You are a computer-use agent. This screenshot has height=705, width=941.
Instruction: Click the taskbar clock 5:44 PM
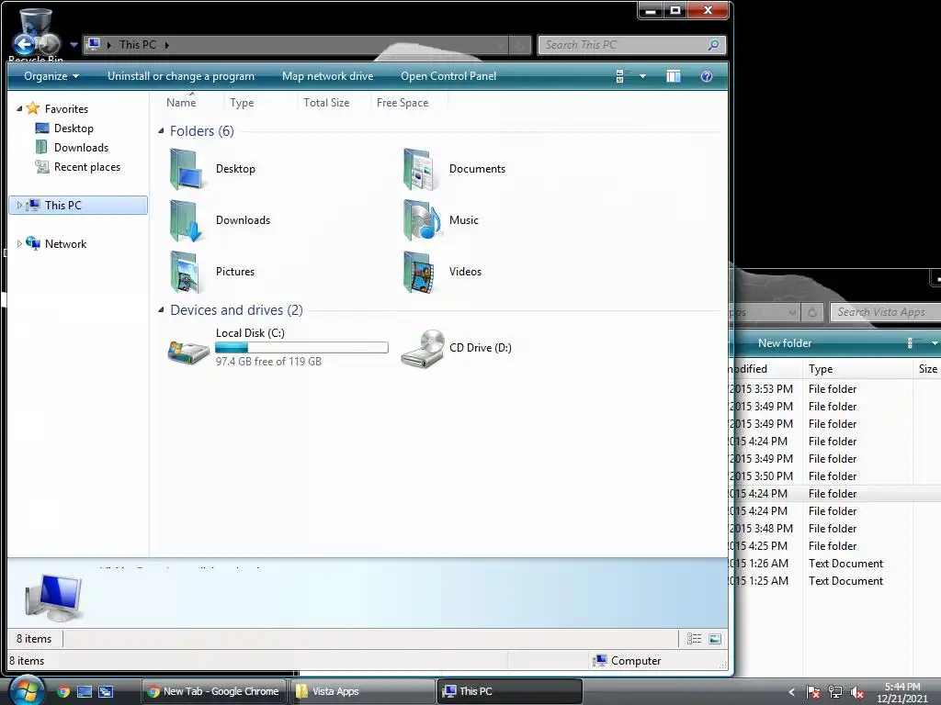click(902, 687)
